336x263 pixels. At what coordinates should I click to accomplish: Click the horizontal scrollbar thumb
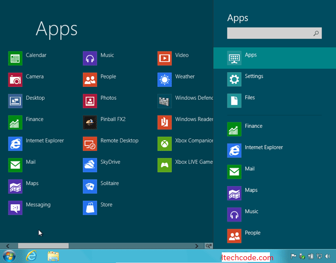(43, 246)
